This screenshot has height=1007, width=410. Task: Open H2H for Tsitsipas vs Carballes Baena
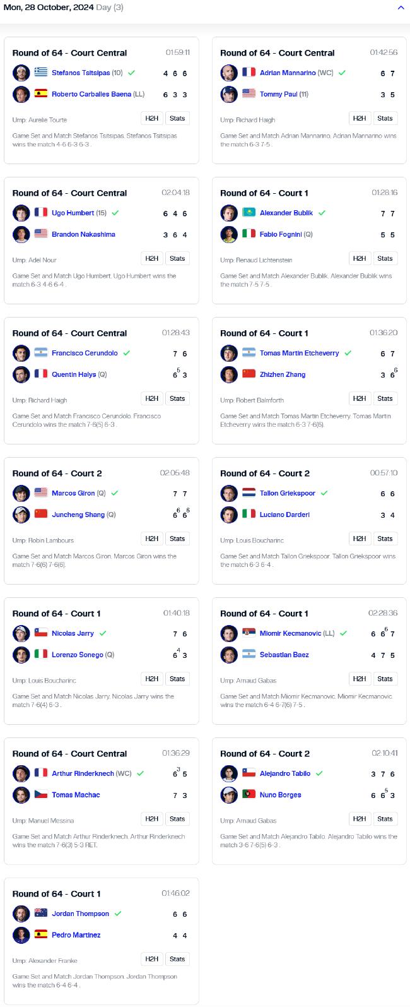152,118
